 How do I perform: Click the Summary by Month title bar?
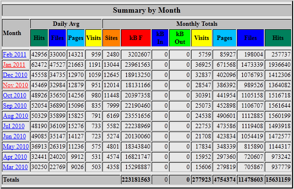[x=147, y=10]
